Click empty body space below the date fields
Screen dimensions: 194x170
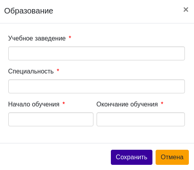pyautogui.click(x=97, y=135)
